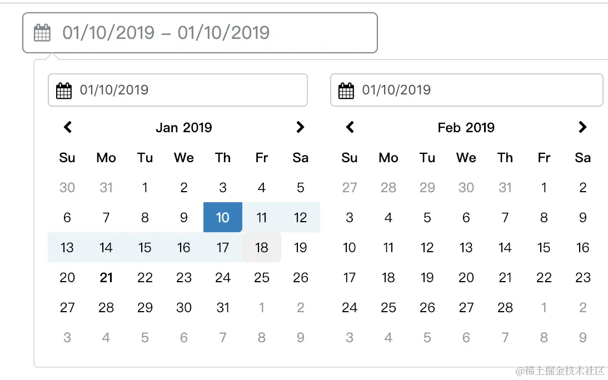Select January 21 shown in bold
This screenshot has height=380, width=608.
106,278
